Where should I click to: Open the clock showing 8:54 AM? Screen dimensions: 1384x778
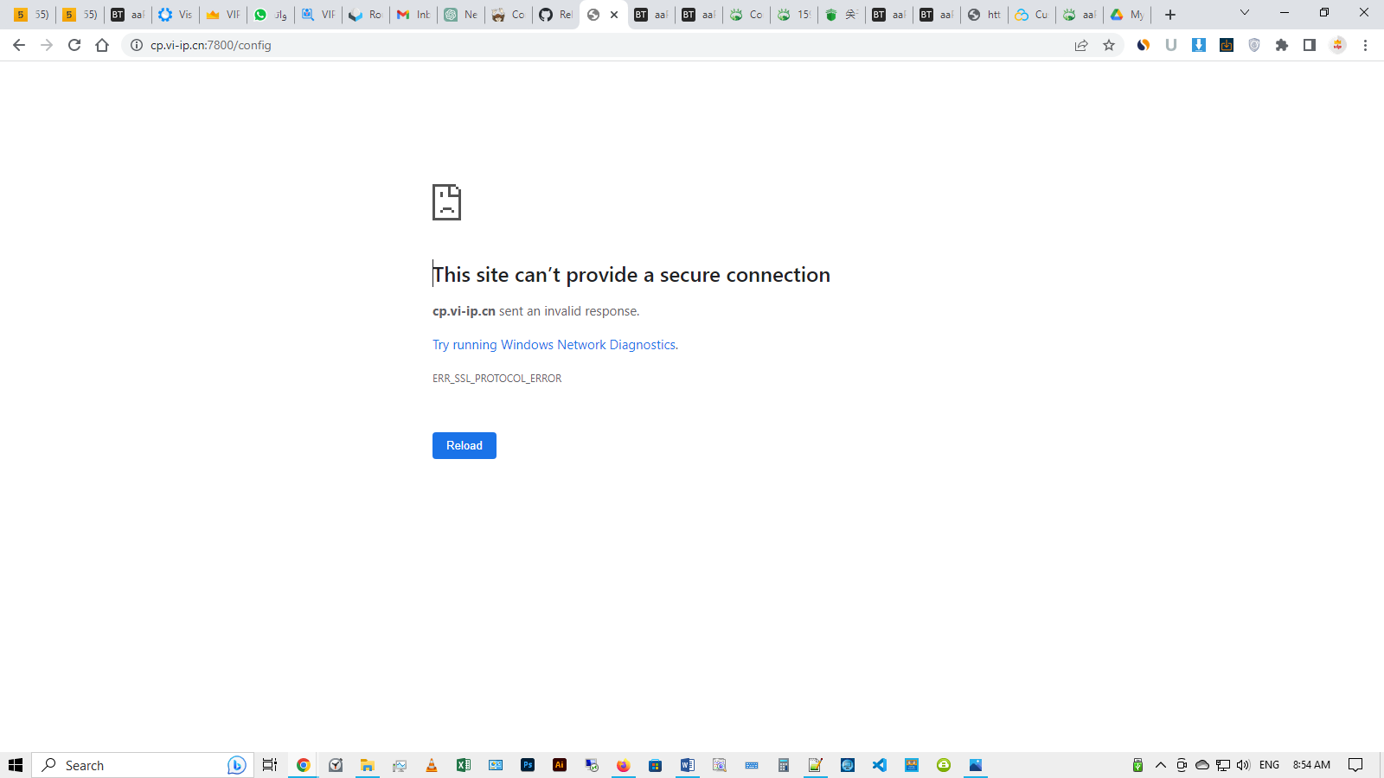click(x=1311, y=765)
